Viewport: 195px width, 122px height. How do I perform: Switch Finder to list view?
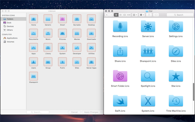pyautogui.click(x=121, y=15)
